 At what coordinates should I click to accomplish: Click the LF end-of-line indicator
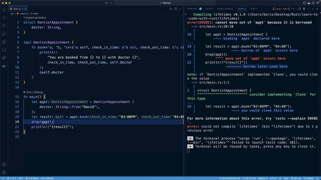coord(280,178)
